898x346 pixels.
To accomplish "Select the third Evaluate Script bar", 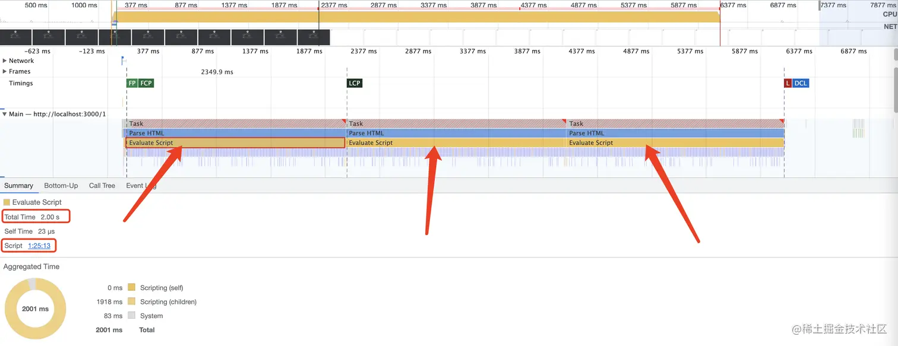I will click(675, 142).
